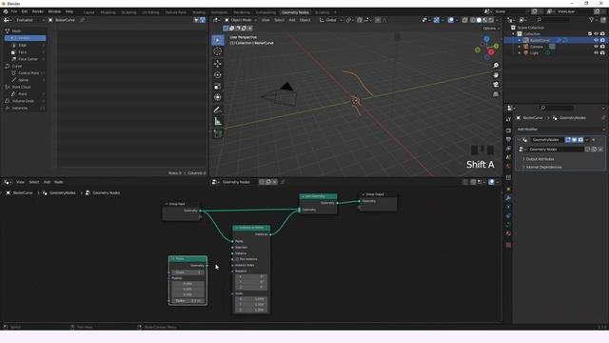Select the Cursor tool in viewport toolbar
The height and width of the screenshot is (343, 609).
218,51
